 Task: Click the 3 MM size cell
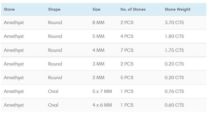[x=98, y=64]
